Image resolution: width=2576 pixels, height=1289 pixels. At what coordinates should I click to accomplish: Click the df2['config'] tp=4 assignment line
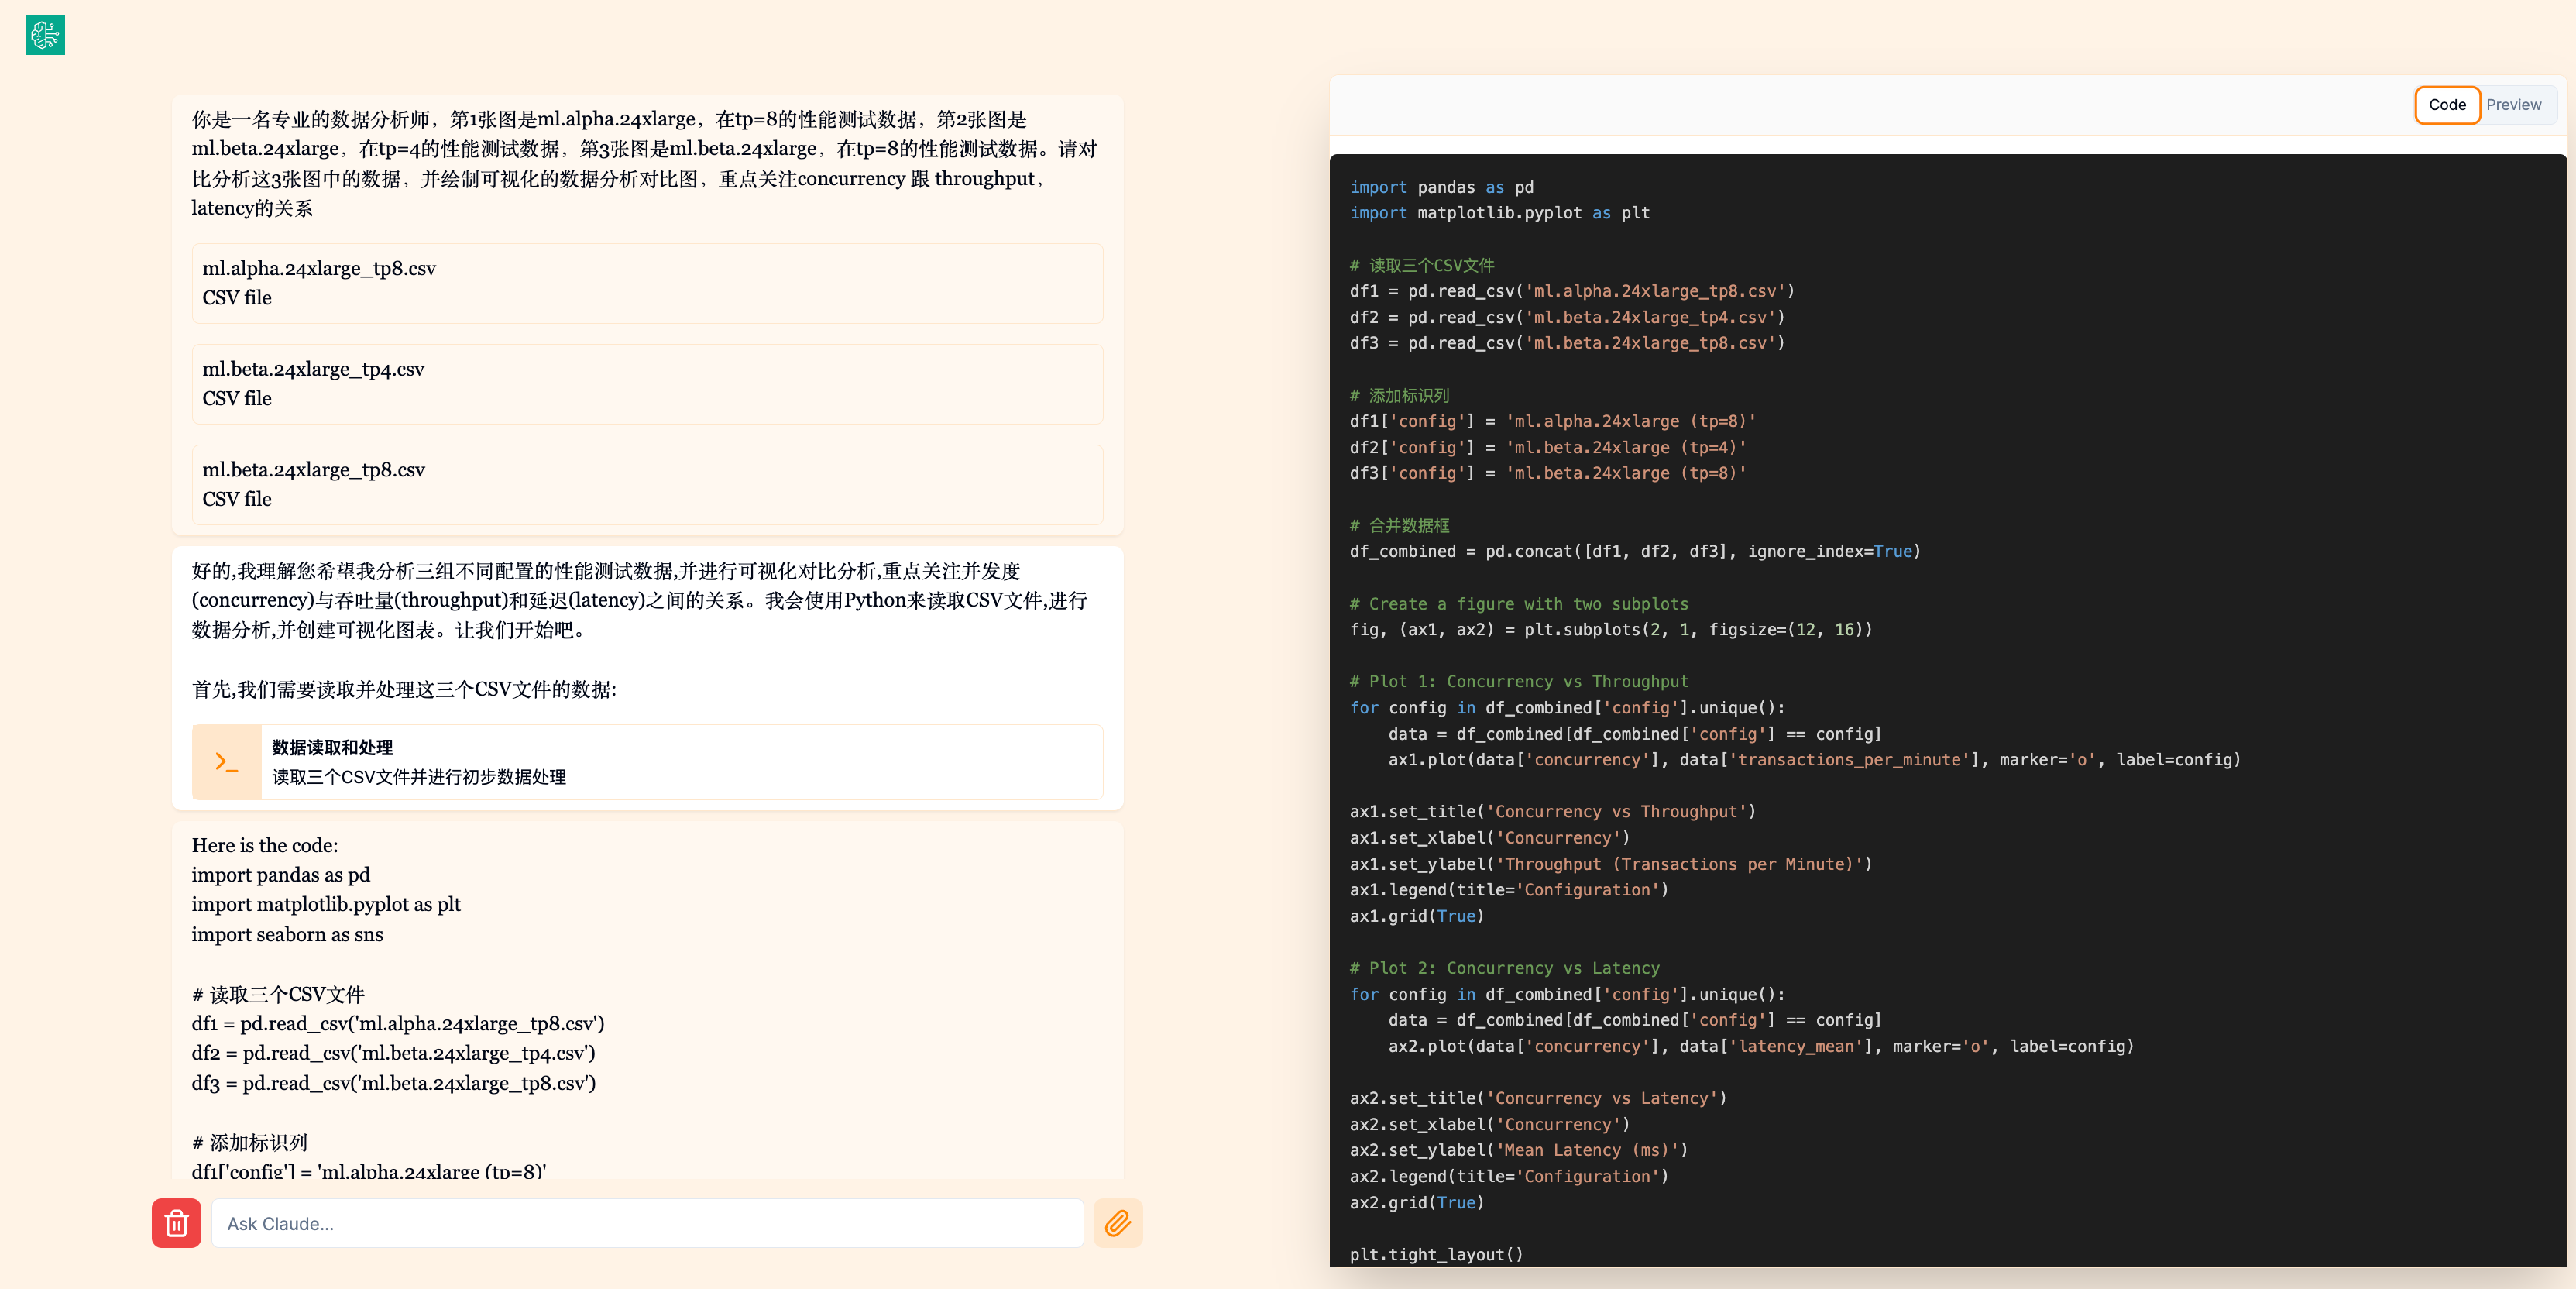(x=1548, y=447)
